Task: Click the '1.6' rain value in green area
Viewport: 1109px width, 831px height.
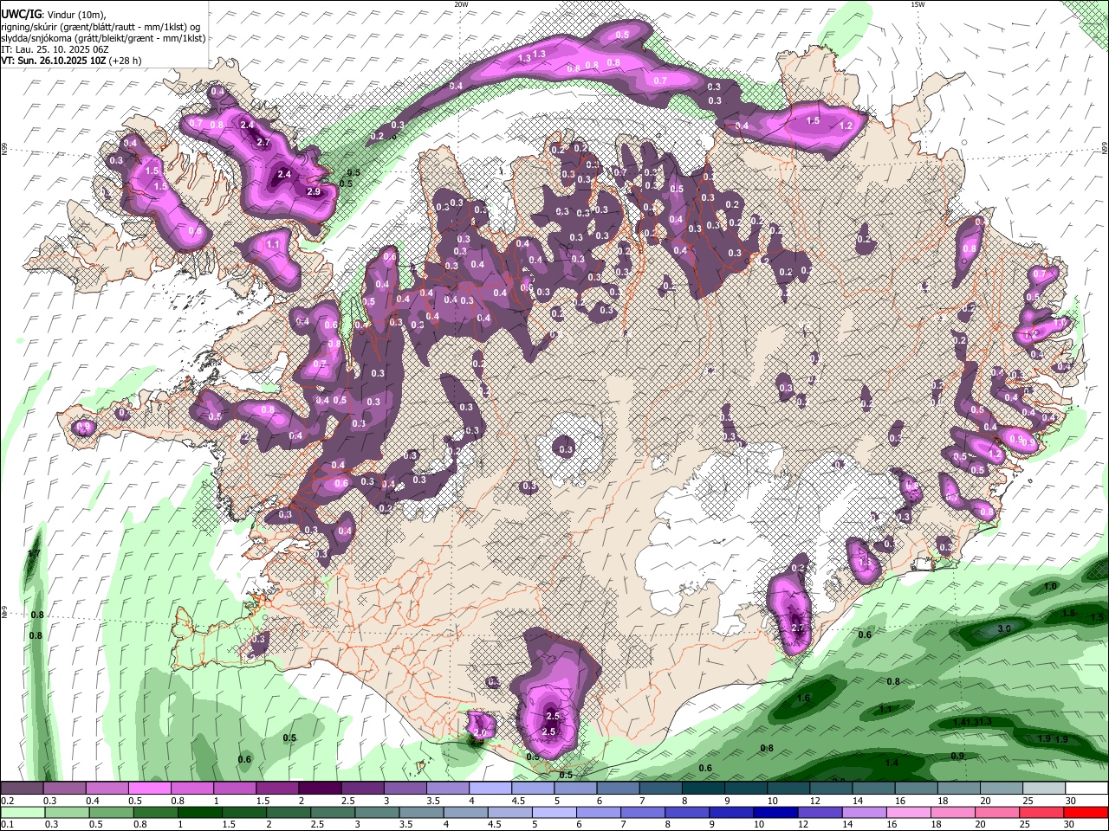Action: pos(803,699)
